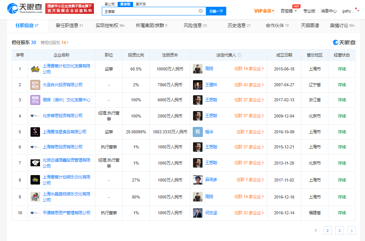Open the 大连合兴投资 logo thumbnail

[35, 85]
